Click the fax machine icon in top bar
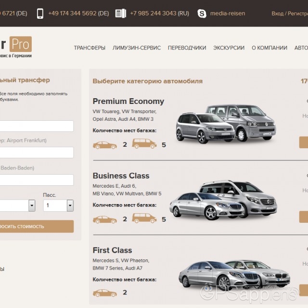The height and width of the screenshot is (308, 308). pos(120,13)
